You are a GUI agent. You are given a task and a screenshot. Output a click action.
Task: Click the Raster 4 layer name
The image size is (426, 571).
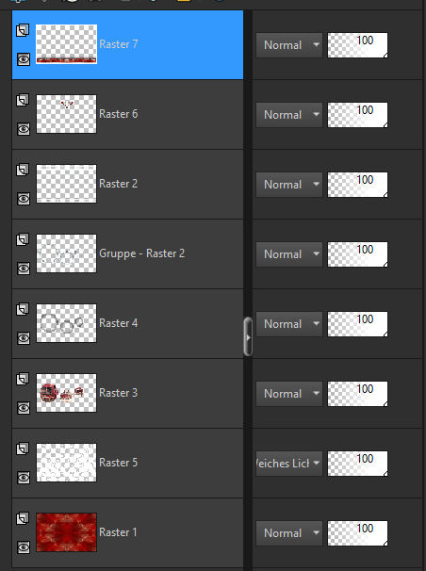(x=119, y=323)
